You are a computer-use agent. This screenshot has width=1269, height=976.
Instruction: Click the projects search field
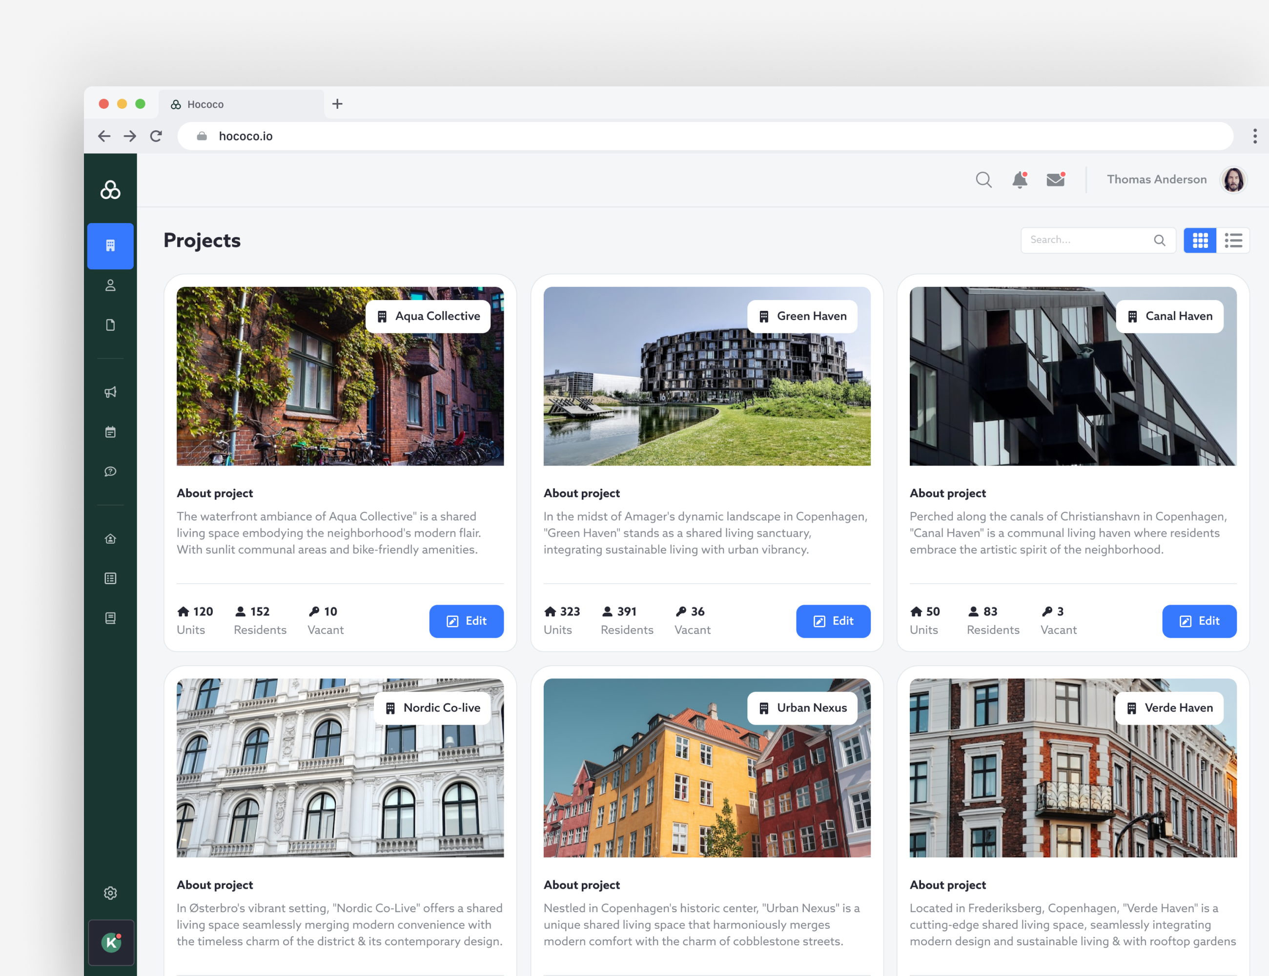click(1092, 239)
